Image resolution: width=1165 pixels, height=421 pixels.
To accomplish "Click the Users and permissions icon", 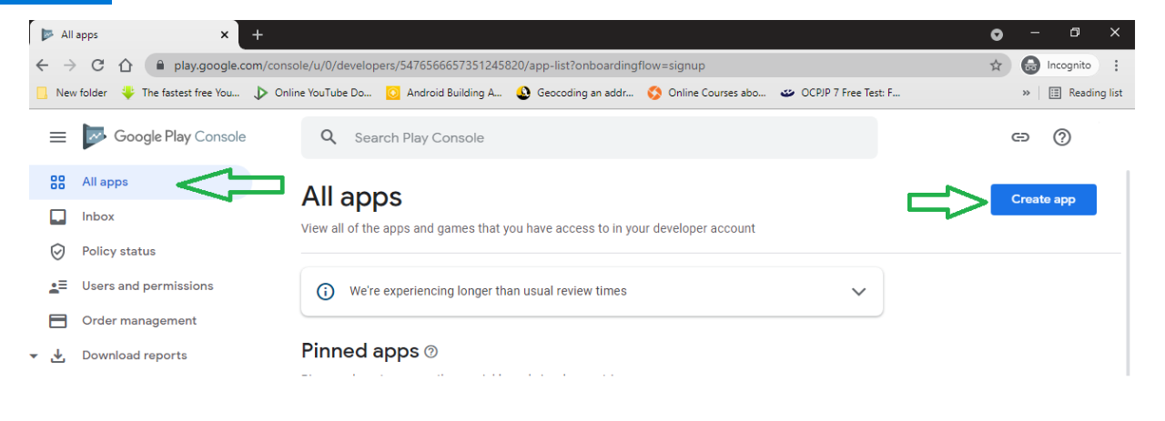I will tap(57, 286).
